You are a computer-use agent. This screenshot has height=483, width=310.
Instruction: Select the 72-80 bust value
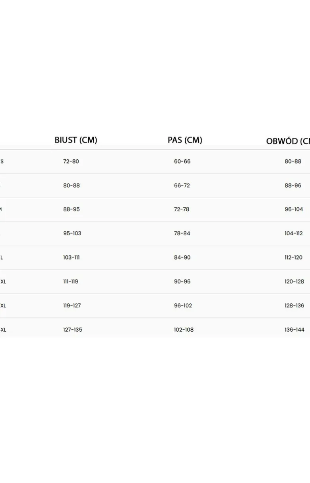(71, 161)
